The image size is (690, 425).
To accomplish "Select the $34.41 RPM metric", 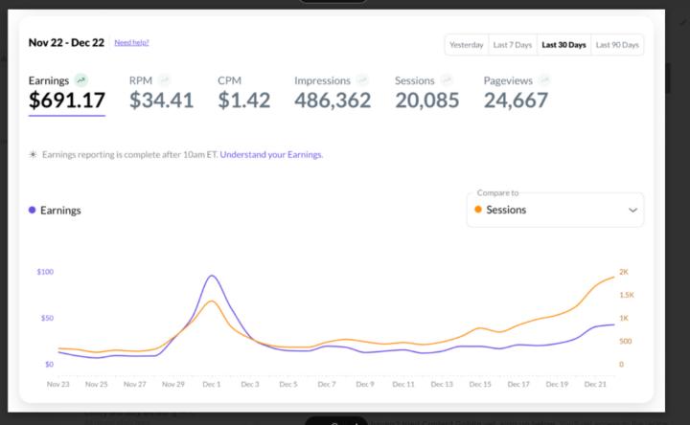I will (x=161, y=100).
